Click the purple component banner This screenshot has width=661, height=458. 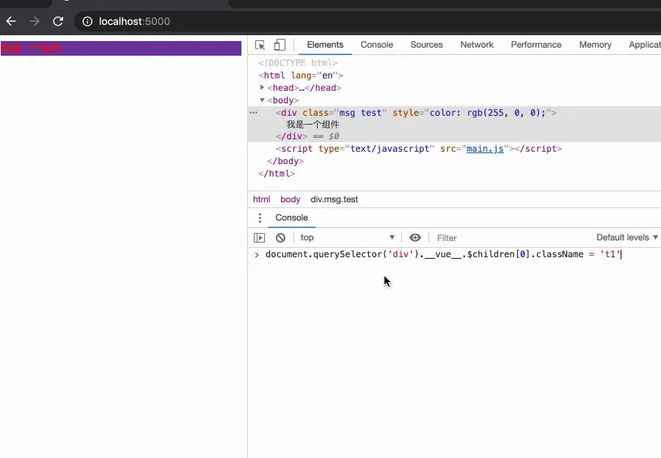tap(121, 48)
